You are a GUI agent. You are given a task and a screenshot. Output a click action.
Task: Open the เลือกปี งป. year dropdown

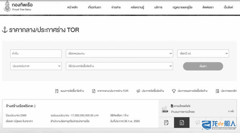[x=203, y=53]
